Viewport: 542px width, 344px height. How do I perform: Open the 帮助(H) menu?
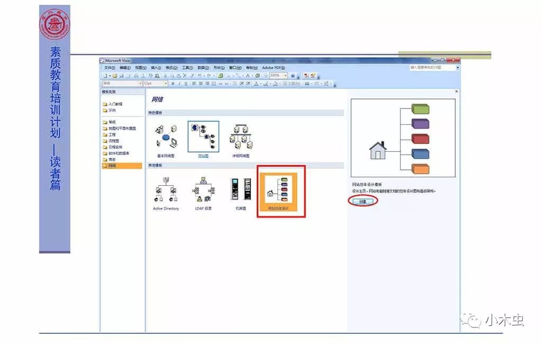(x=251, y=68)
